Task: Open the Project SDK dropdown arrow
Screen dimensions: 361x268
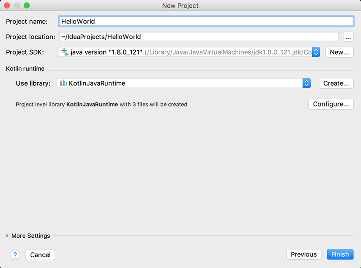Action: click(316, 52)
